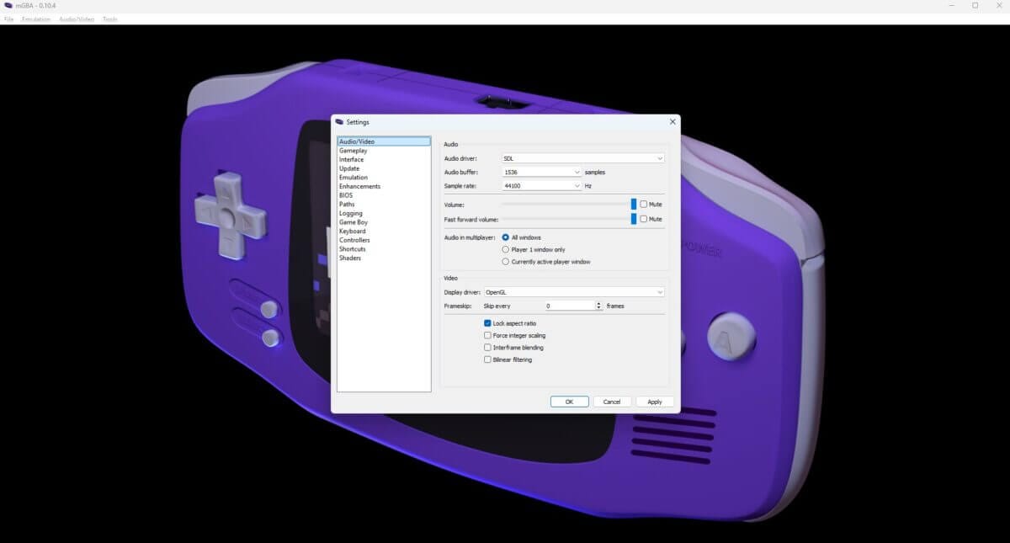Screen dimensions: 1010x543
Task: Close the Settings dialog with X
Action: pos(672,122)
